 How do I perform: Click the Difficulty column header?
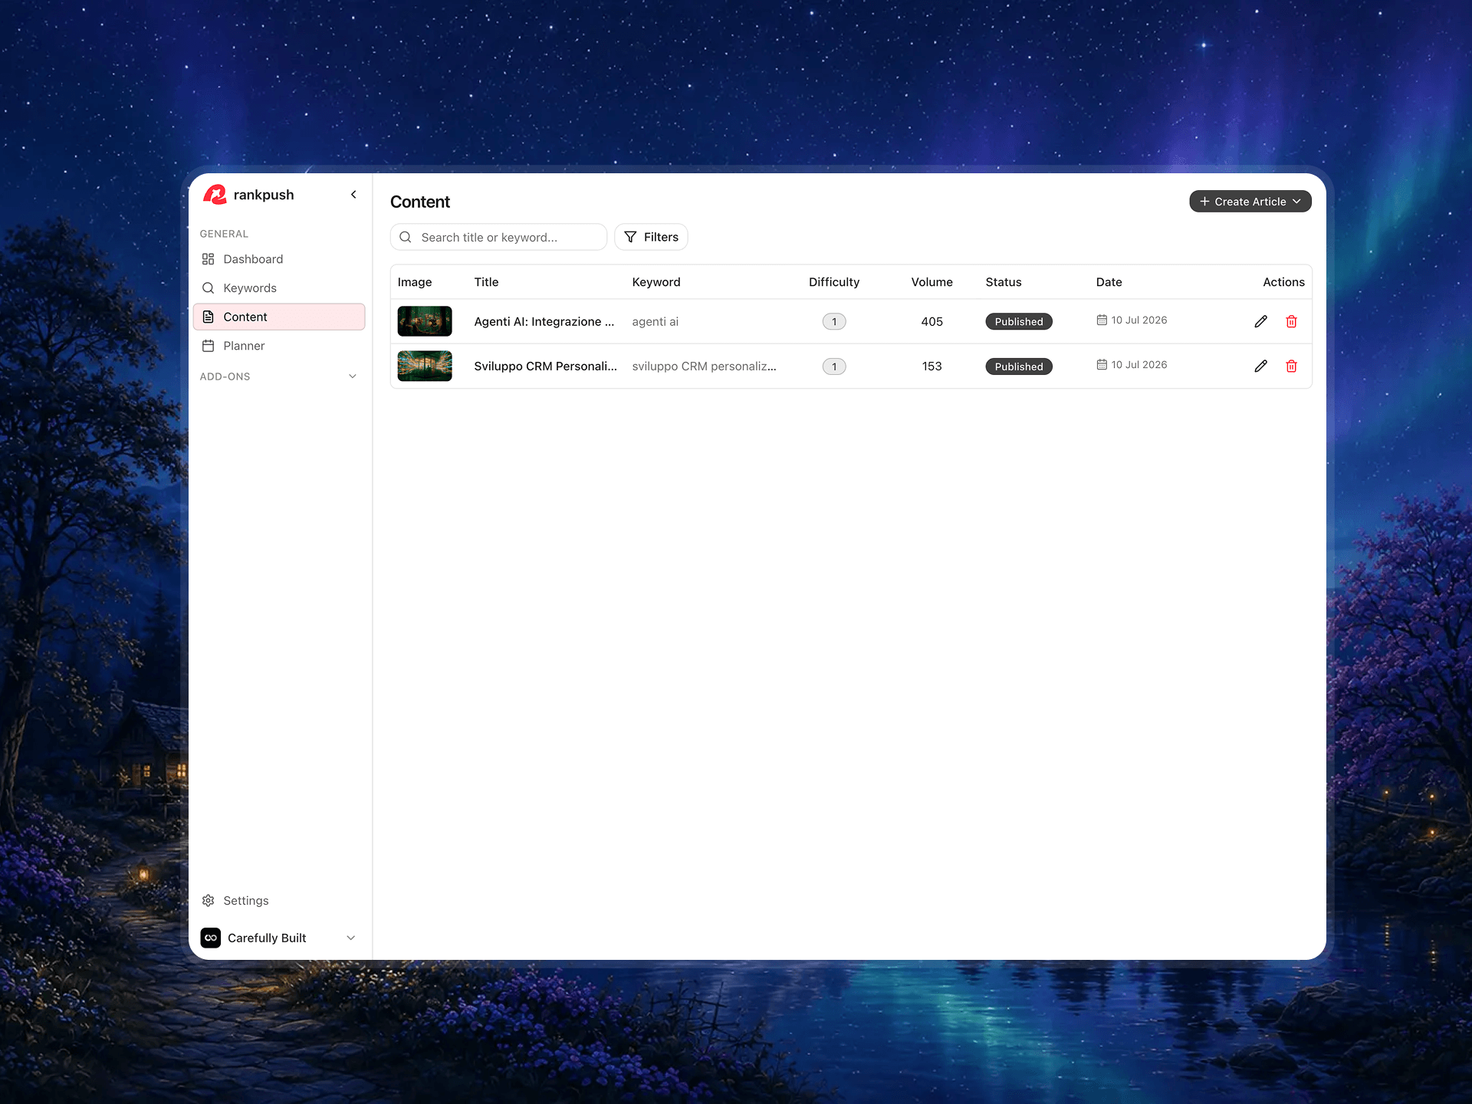tap(834, 282)
